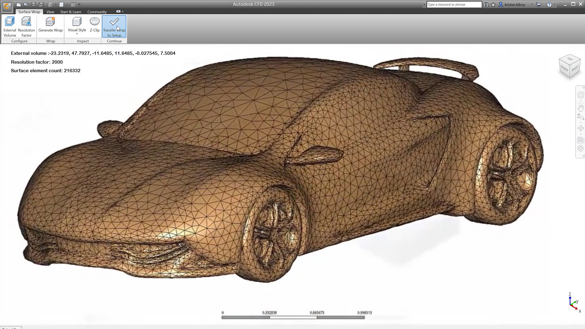Click the Generate Wrap button
The width and height of the screenshot is (585, 329).
pyautogui.click(x=51, y=25)
